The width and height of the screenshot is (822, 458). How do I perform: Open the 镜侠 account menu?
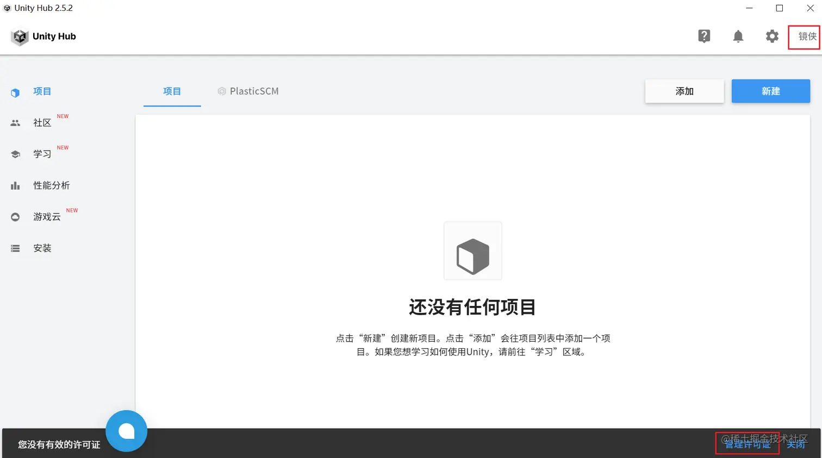pos(807,36)
